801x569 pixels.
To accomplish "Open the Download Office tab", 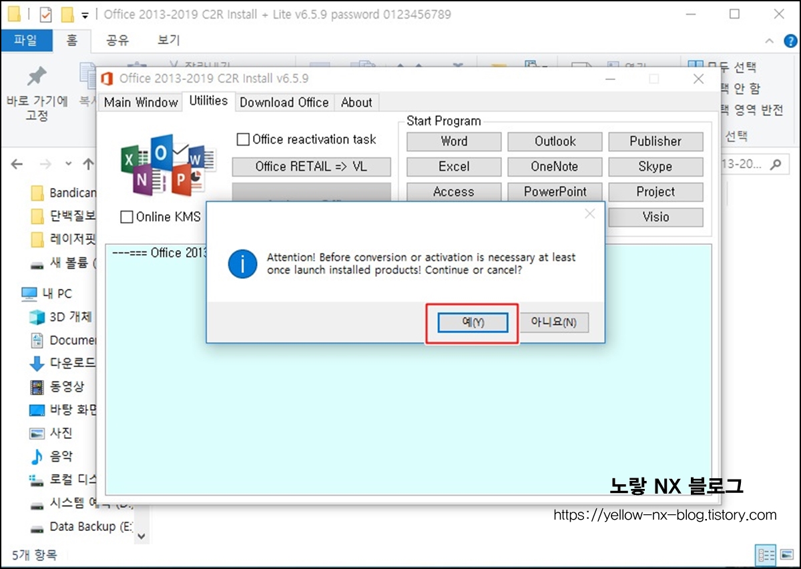I will click(x=284, y=102).
